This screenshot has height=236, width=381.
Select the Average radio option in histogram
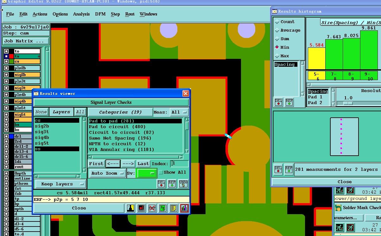[x=277, y=30]
